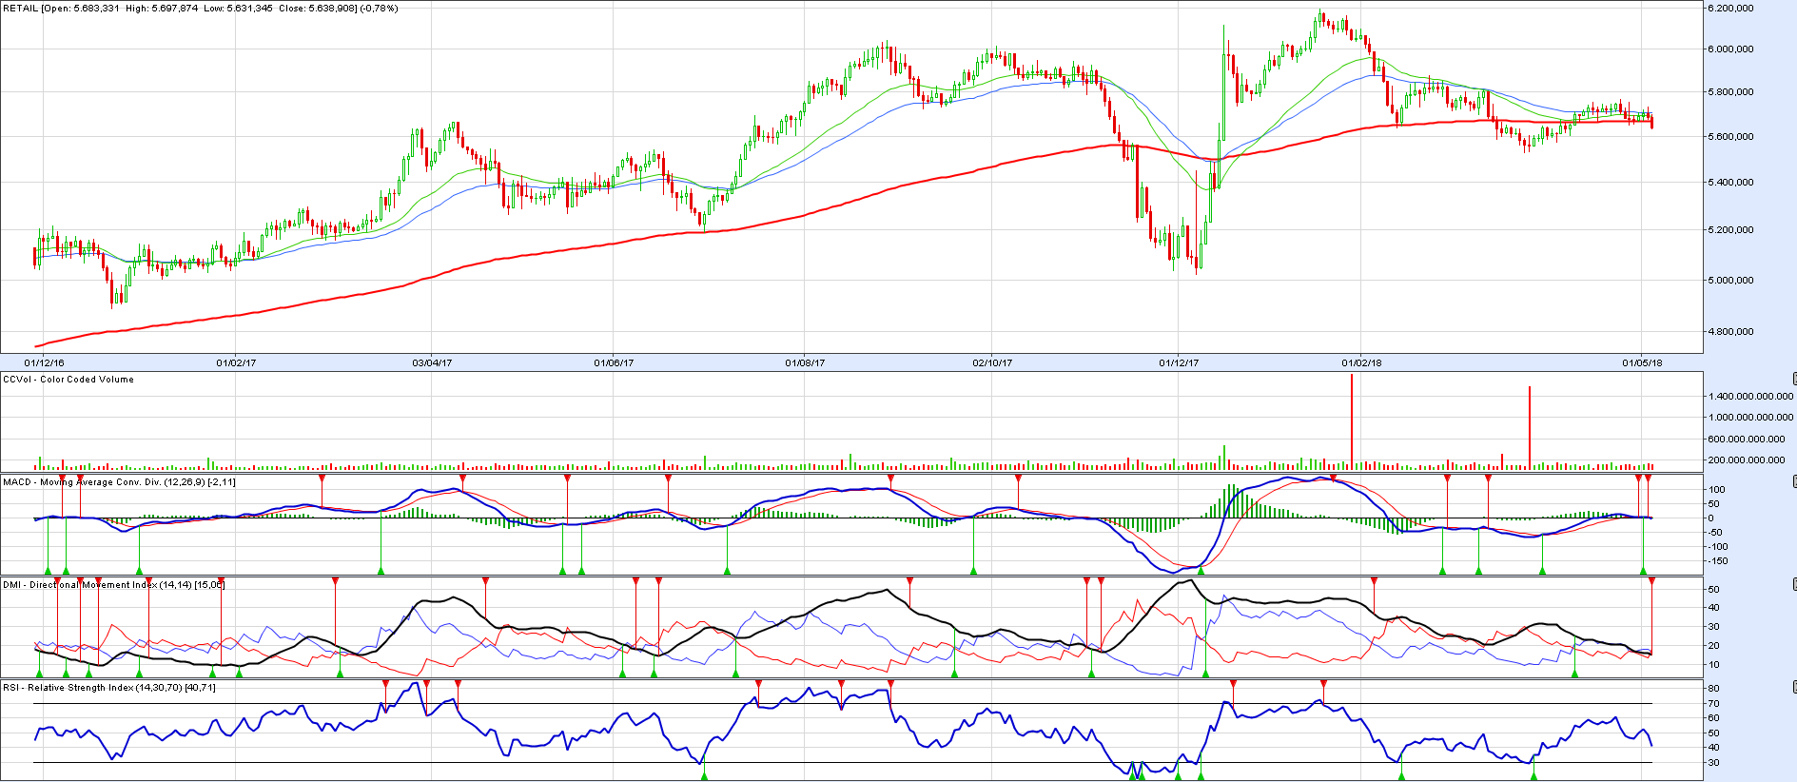Select the MACD Moving Average Conv. Div. label

(x=119, y=481)
